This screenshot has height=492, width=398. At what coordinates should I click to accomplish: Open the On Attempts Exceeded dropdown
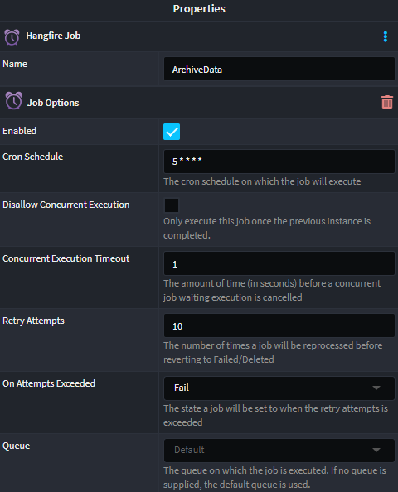279,388
